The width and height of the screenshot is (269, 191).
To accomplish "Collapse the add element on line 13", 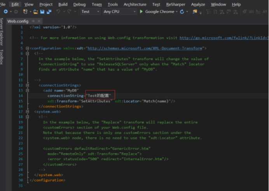I will [x=27, y=90].
